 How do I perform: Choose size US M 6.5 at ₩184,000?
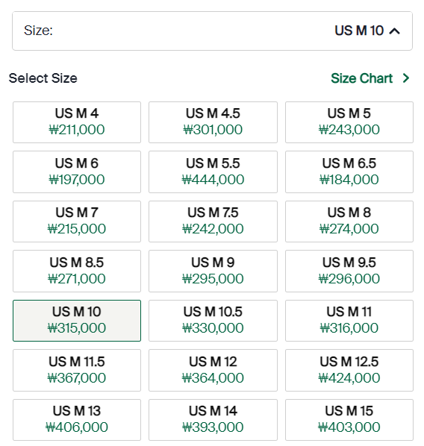pos(349,172)
